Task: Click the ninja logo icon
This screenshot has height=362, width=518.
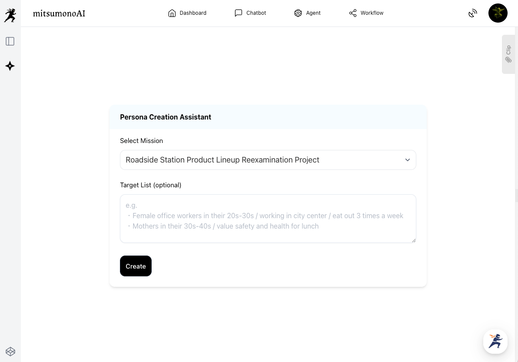Action: point(10,15)
